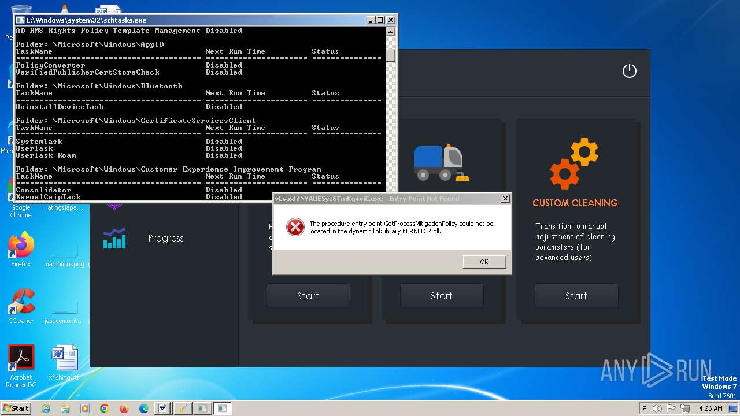Click the GetProcessMitigationPolicy error message text

point(401,227)
